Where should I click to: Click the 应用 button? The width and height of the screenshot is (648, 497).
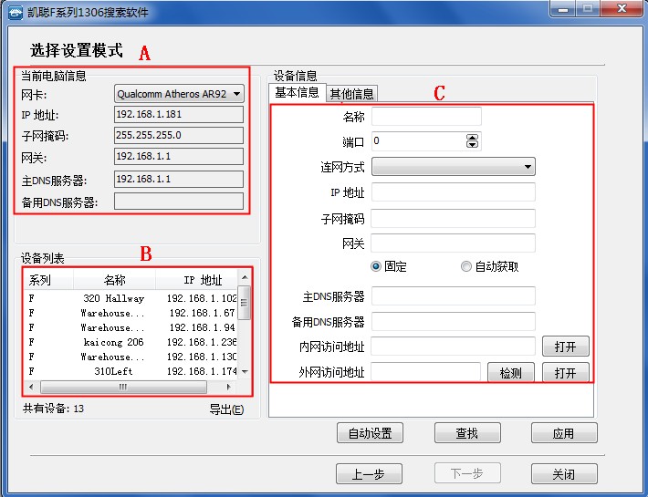coord(564,433)
